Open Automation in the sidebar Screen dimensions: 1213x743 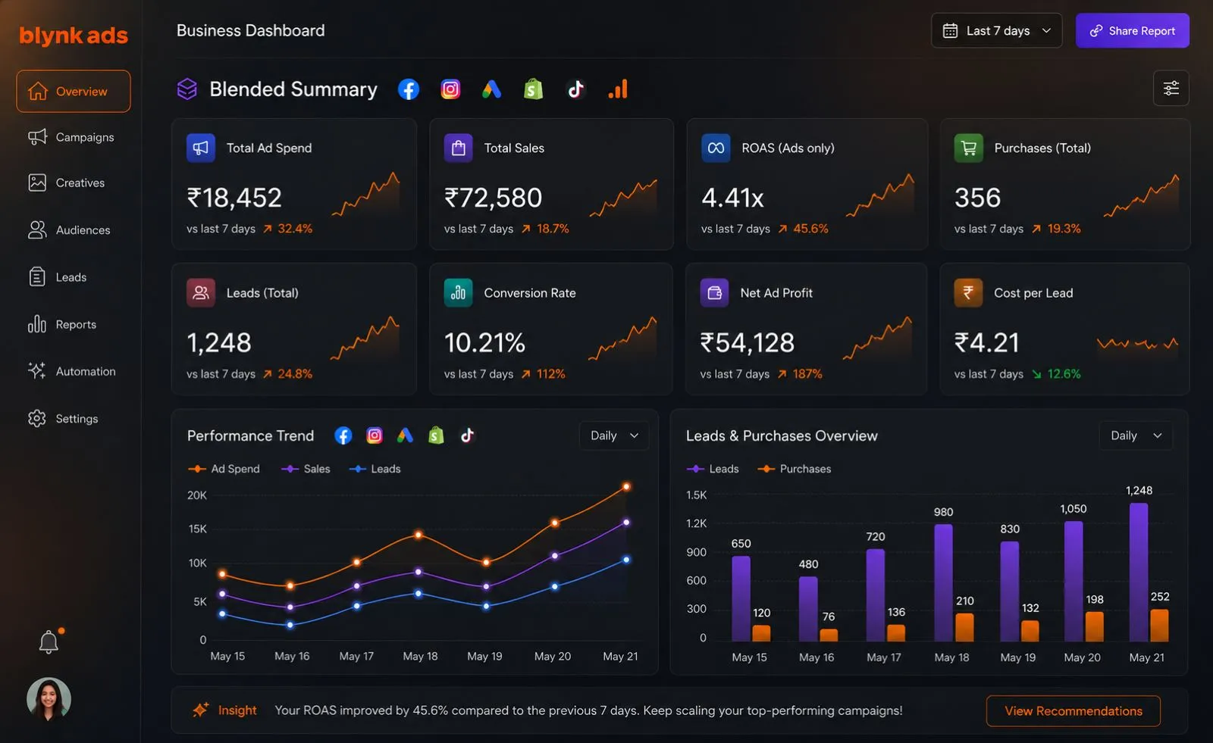[x=72, y=371]
